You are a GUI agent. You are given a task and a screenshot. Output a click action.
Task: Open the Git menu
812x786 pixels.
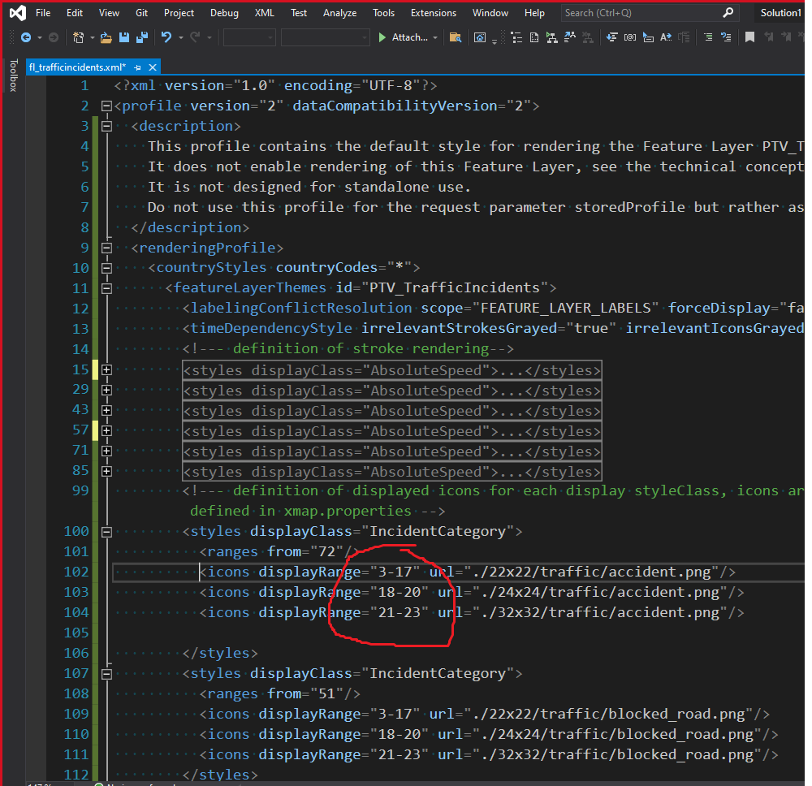pyautogui.click(x=142, y=13)
